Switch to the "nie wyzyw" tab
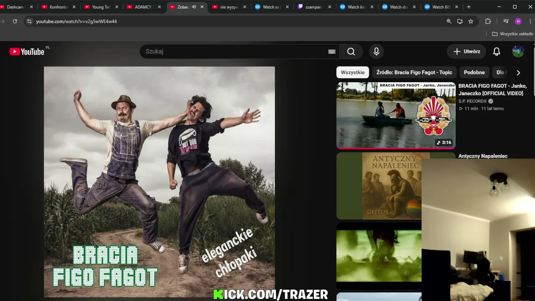The height and width of the screenshot is (301, 535). click(229, 7)
